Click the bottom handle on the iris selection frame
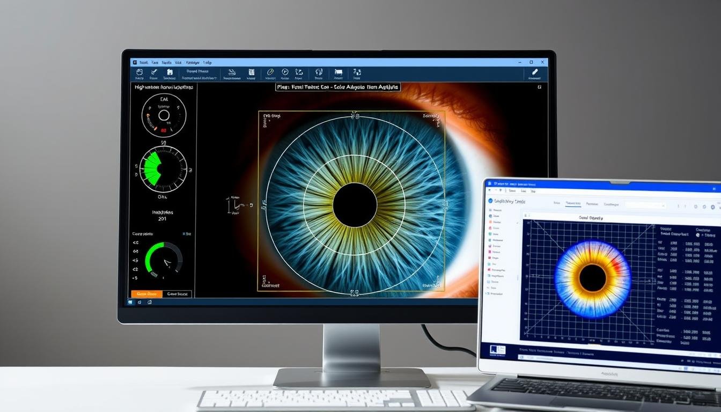The width and height of the screenshot is (721, 412). [x=354, y=293]
